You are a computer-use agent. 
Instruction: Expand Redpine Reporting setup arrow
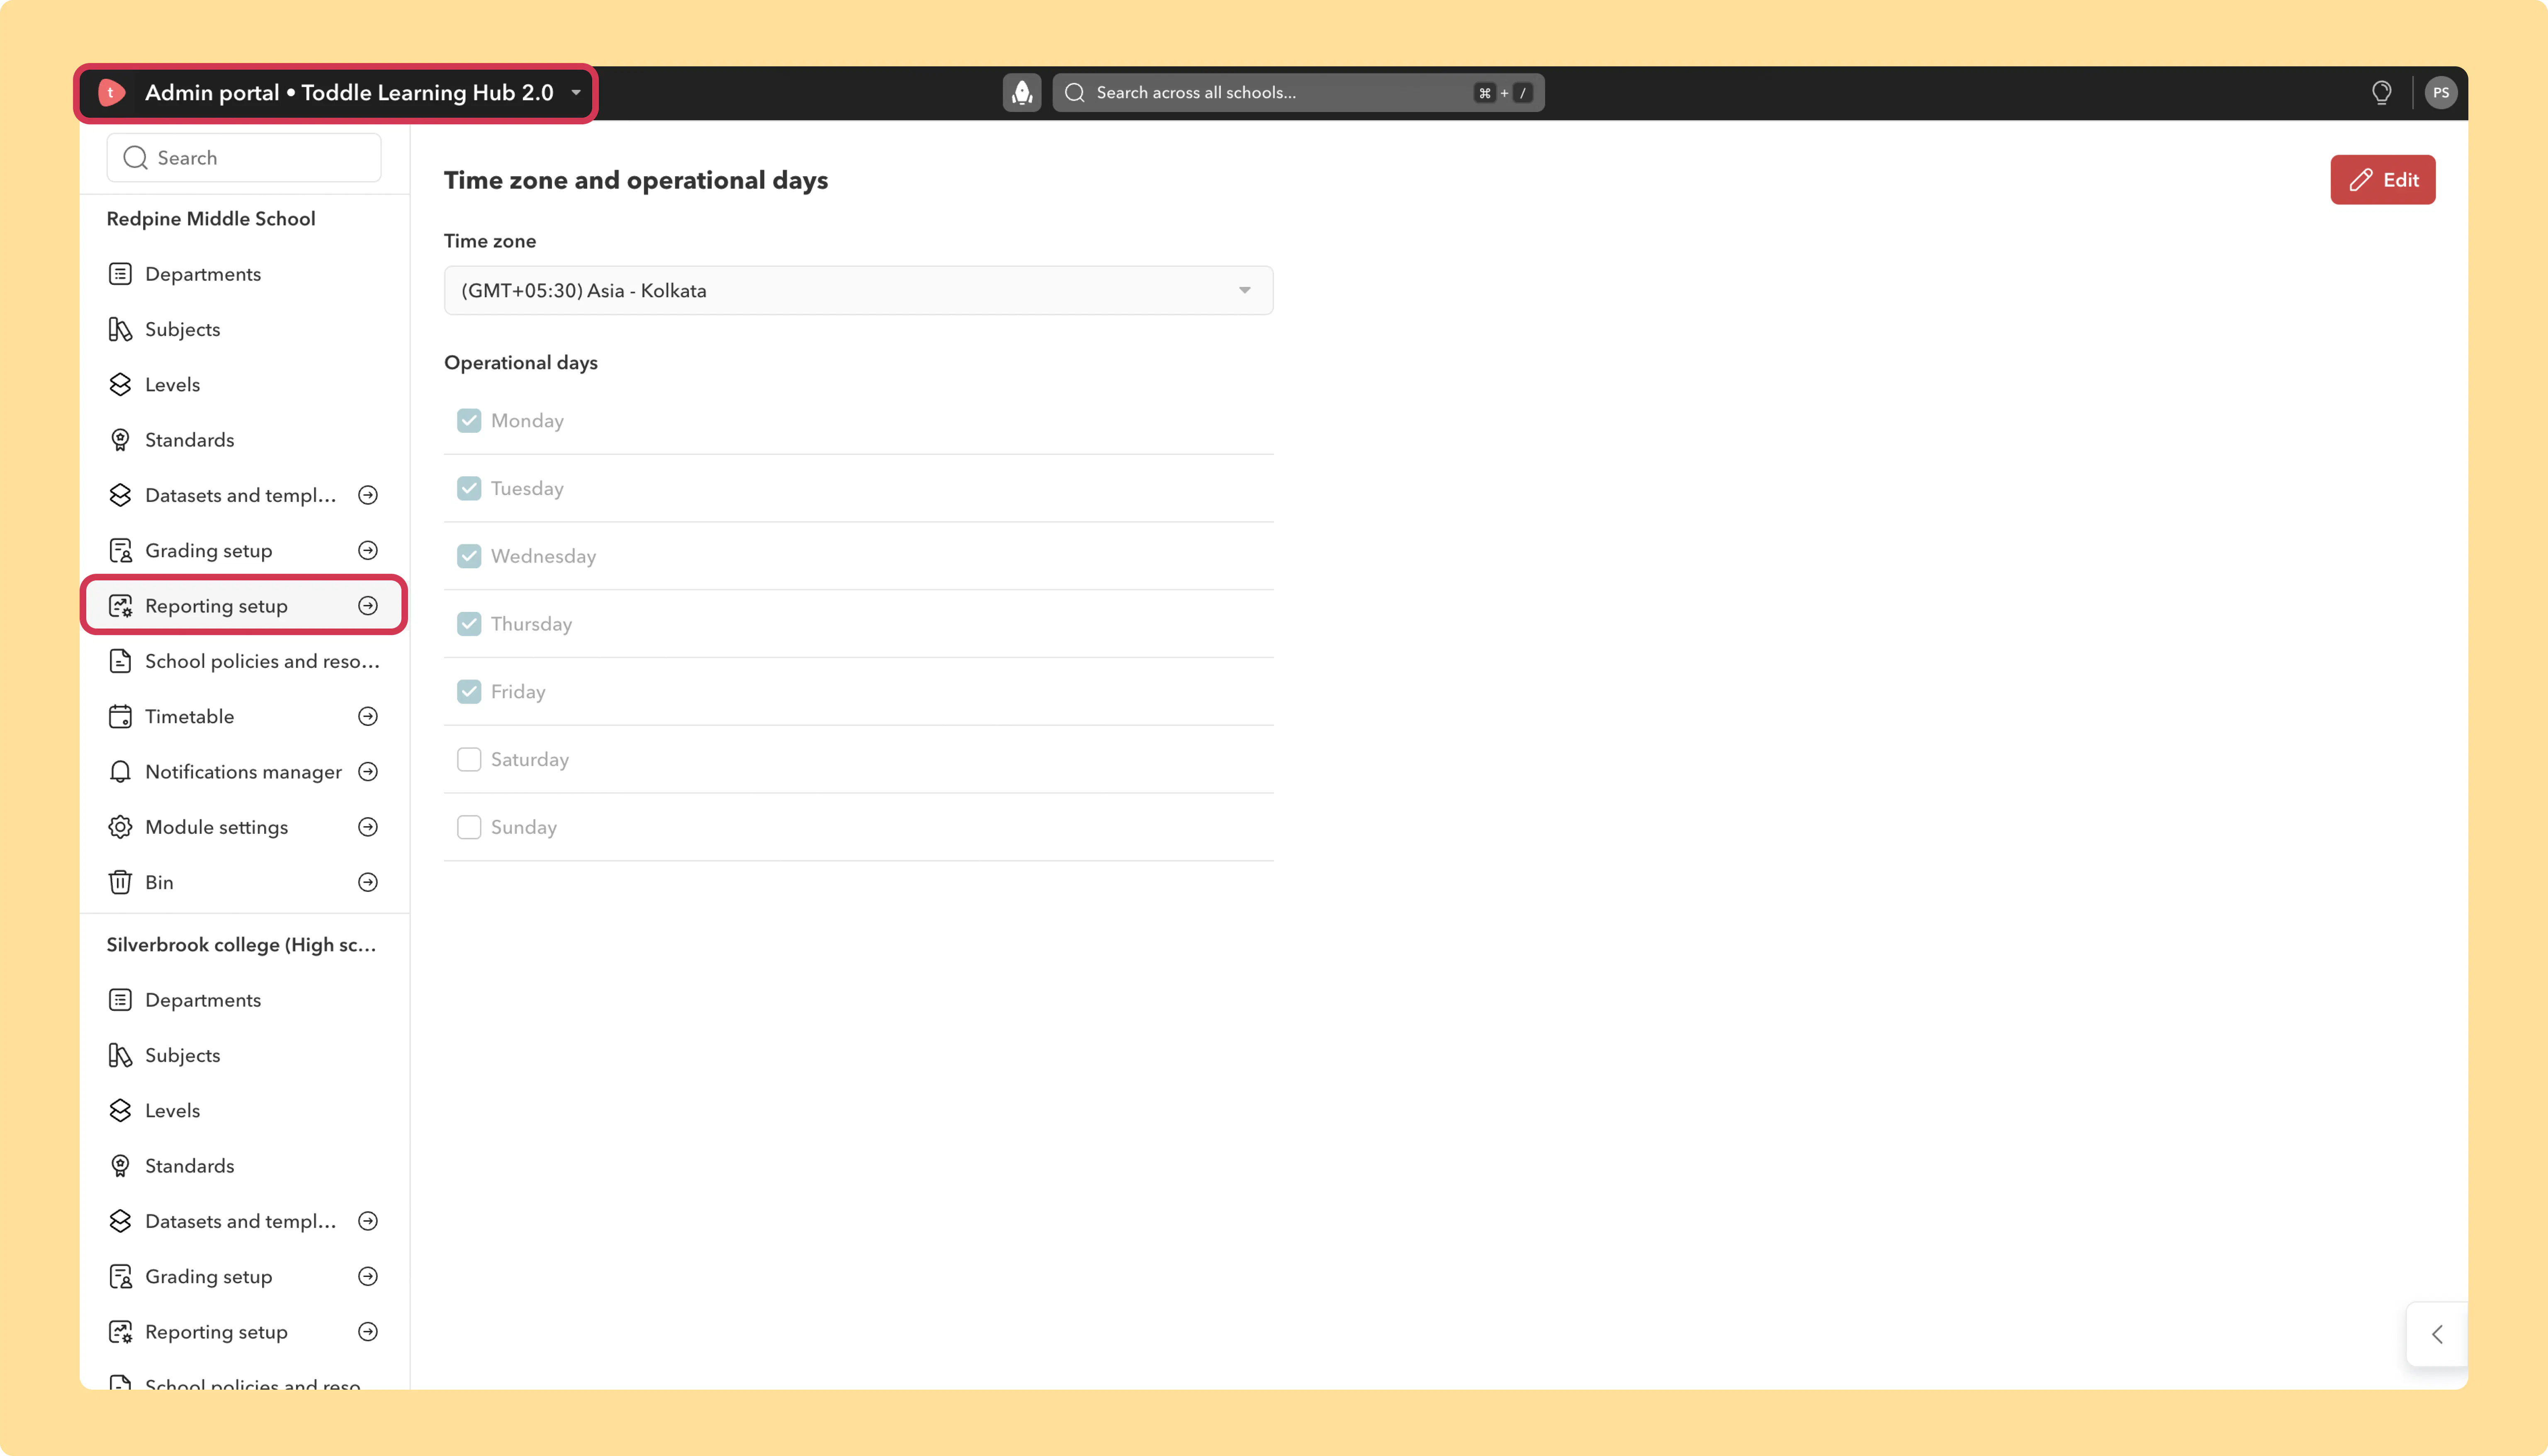368,606
